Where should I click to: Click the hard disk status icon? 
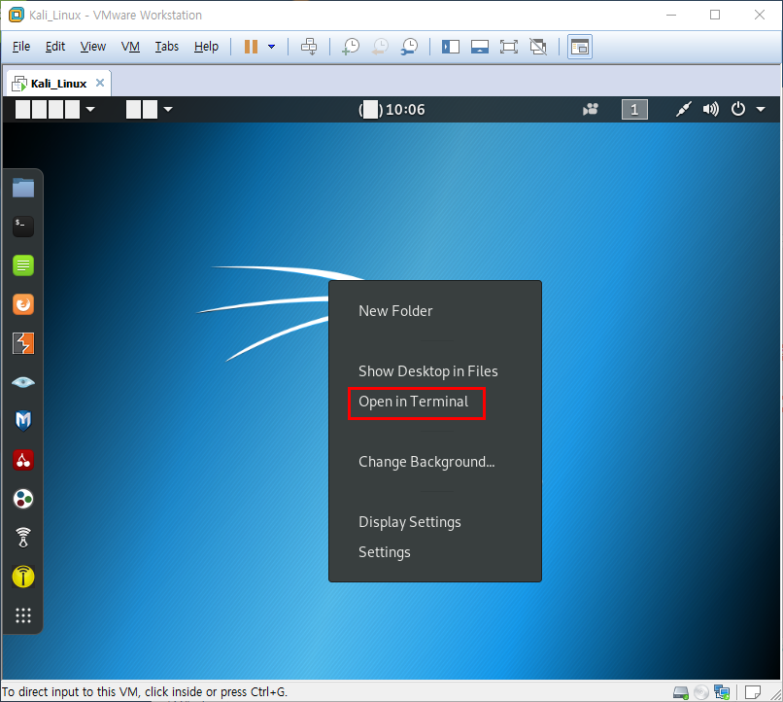pyautogui.click(x=681, y=692)
